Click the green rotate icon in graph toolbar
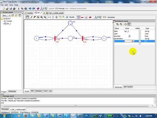157x118 pixels. (60, 17)
